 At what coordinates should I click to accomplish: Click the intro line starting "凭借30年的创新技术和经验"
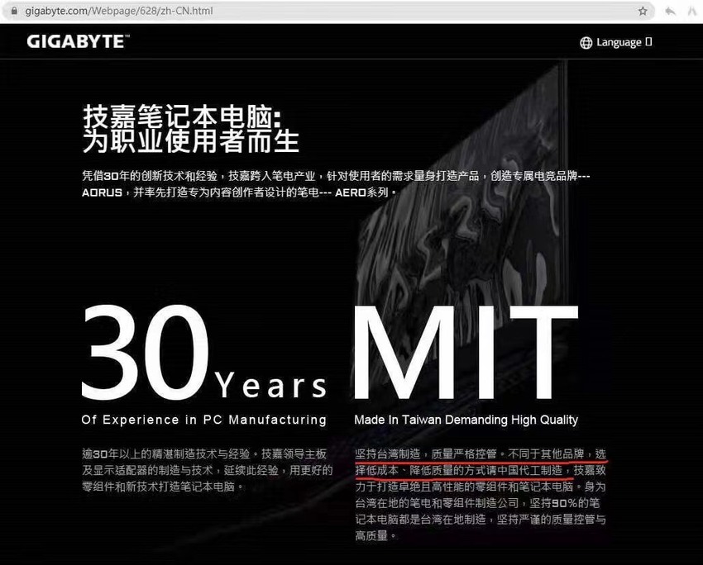pos(336,176)
